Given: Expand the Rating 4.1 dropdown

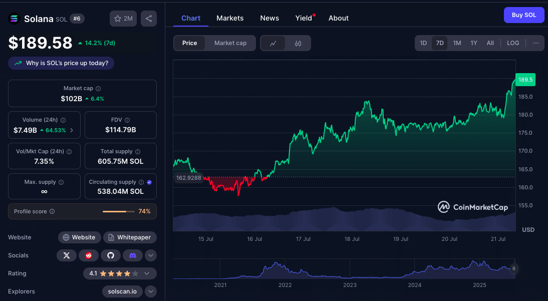Looking at the screenshot, I should (x=147, y=274).
